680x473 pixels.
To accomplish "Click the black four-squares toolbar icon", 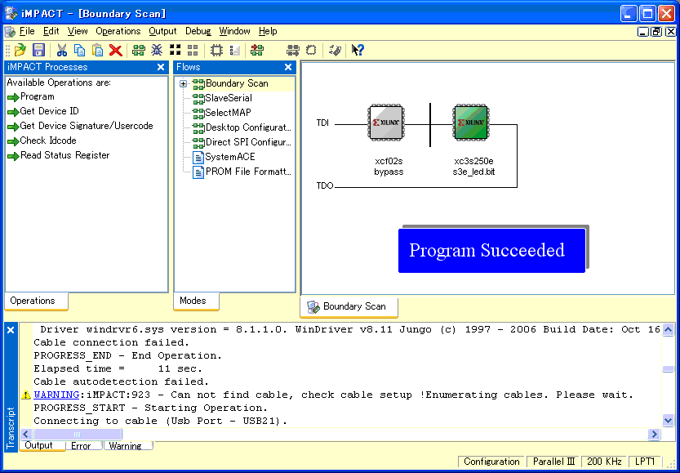I will (x=175, y=50).
